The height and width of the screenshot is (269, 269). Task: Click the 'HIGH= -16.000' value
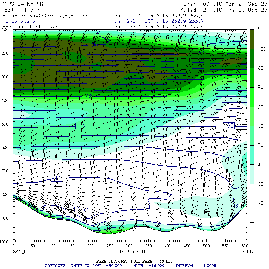click(149, 266)
